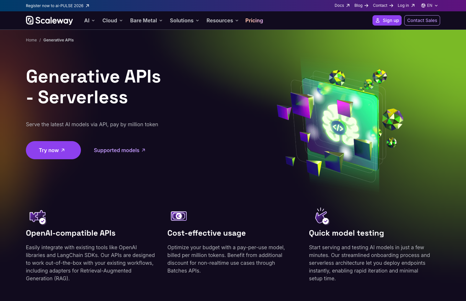Screen dimensions: 466x301
Task: Open the Log in link
Action: [406, 6]
